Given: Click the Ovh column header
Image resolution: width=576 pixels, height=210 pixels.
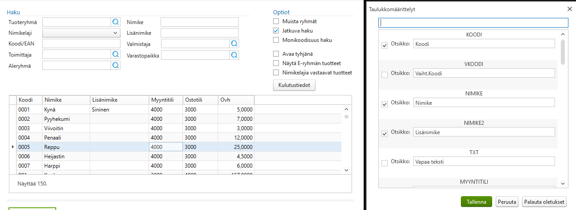Looking at the screenshot, I should click(236, 100).
